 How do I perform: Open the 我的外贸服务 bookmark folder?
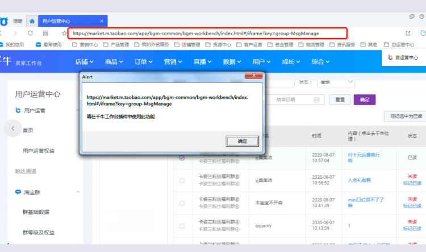152,44
